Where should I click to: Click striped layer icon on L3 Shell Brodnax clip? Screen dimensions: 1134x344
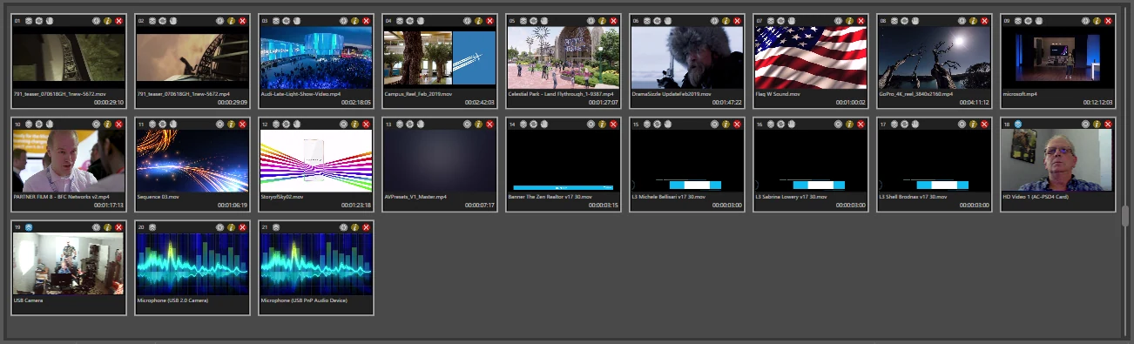tap(894, 125)
